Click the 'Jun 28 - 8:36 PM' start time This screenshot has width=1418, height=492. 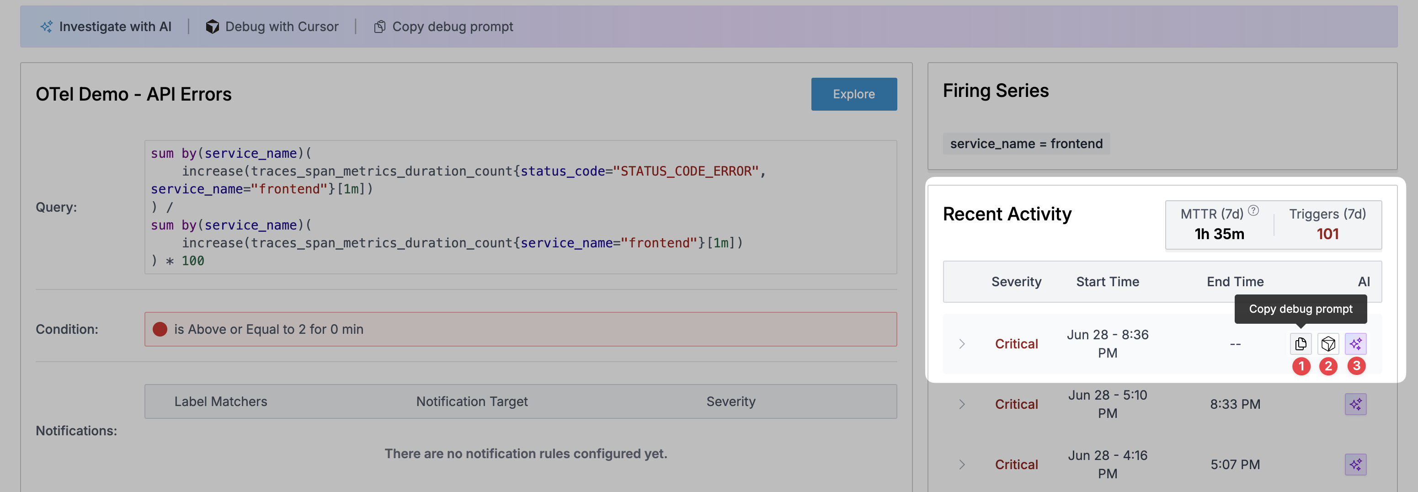tap(1108, 344)
